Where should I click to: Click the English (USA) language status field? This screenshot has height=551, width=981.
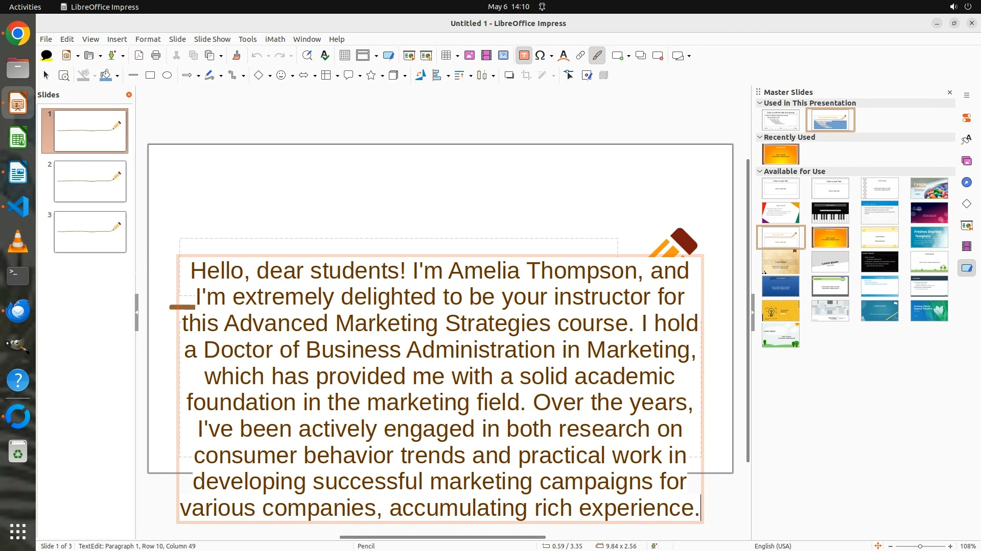click(773, 546)
